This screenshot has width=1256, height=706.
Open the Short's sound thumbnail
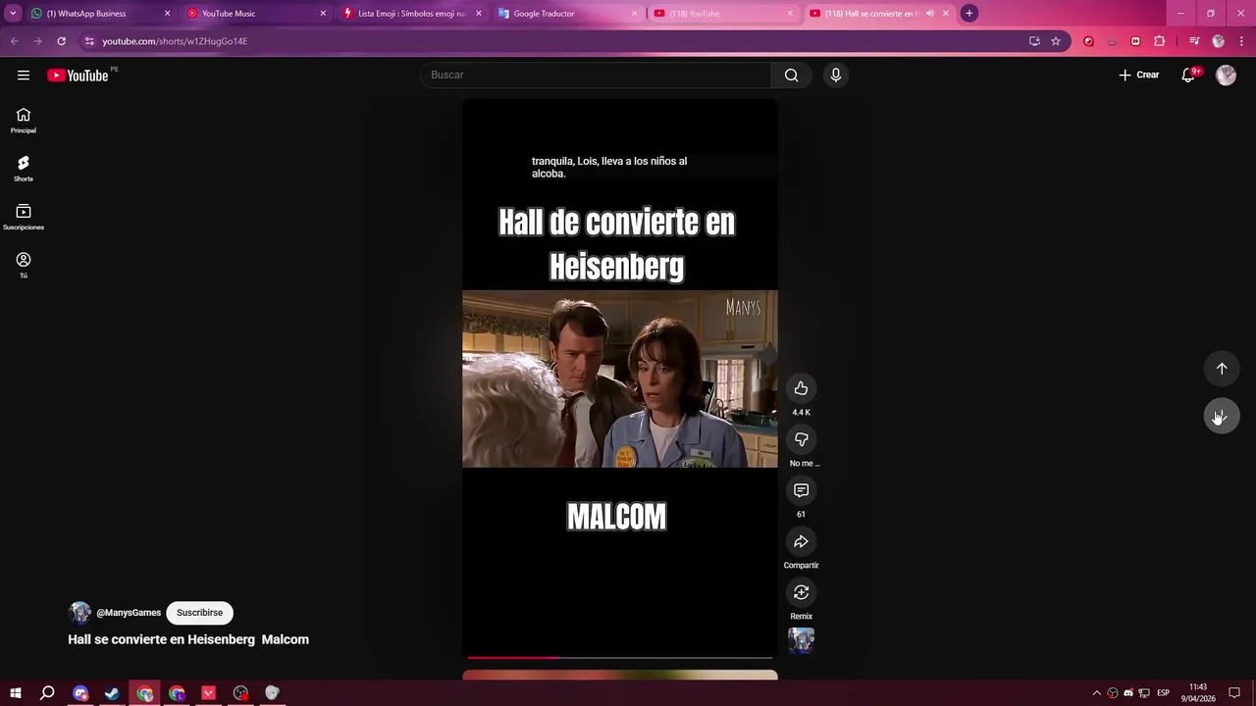(801, 640)
